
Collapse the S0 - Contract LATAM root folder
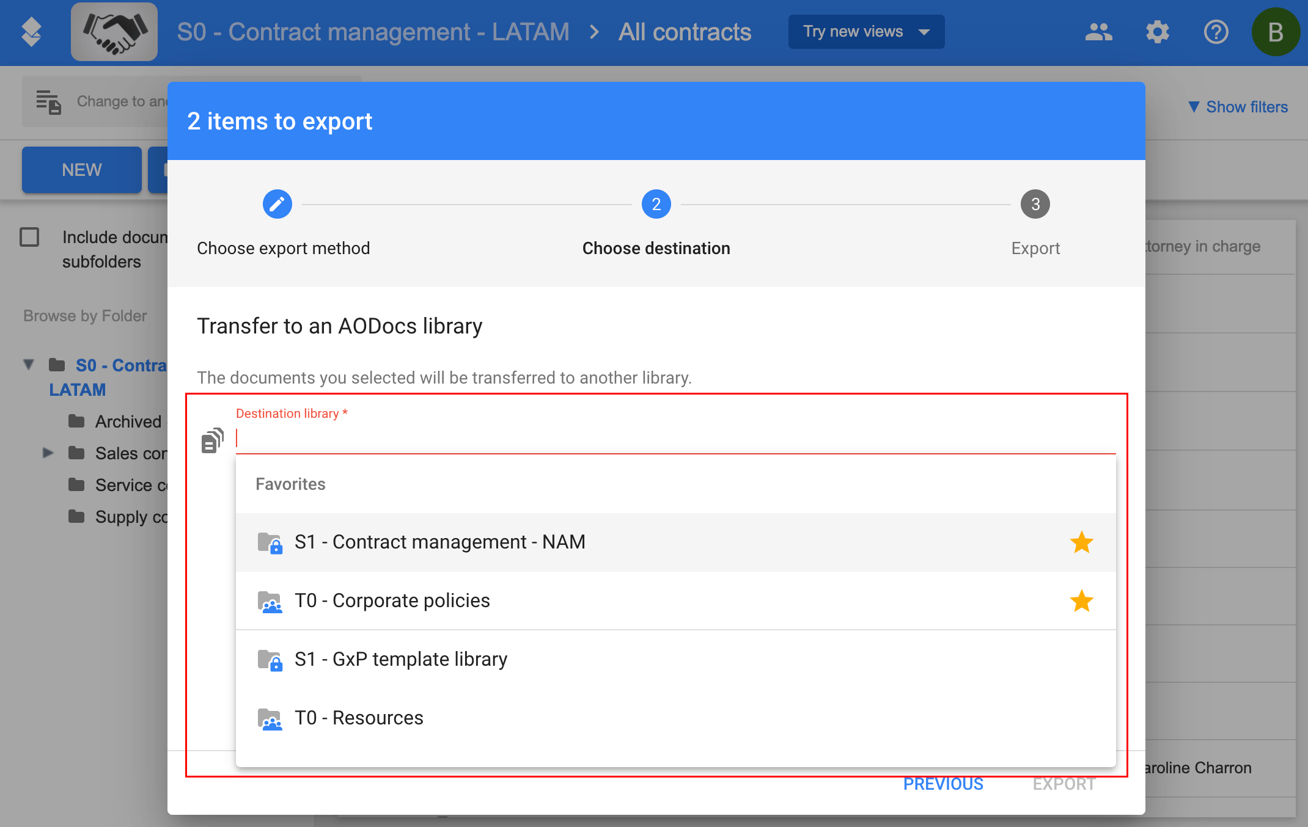tap(28, 365)
